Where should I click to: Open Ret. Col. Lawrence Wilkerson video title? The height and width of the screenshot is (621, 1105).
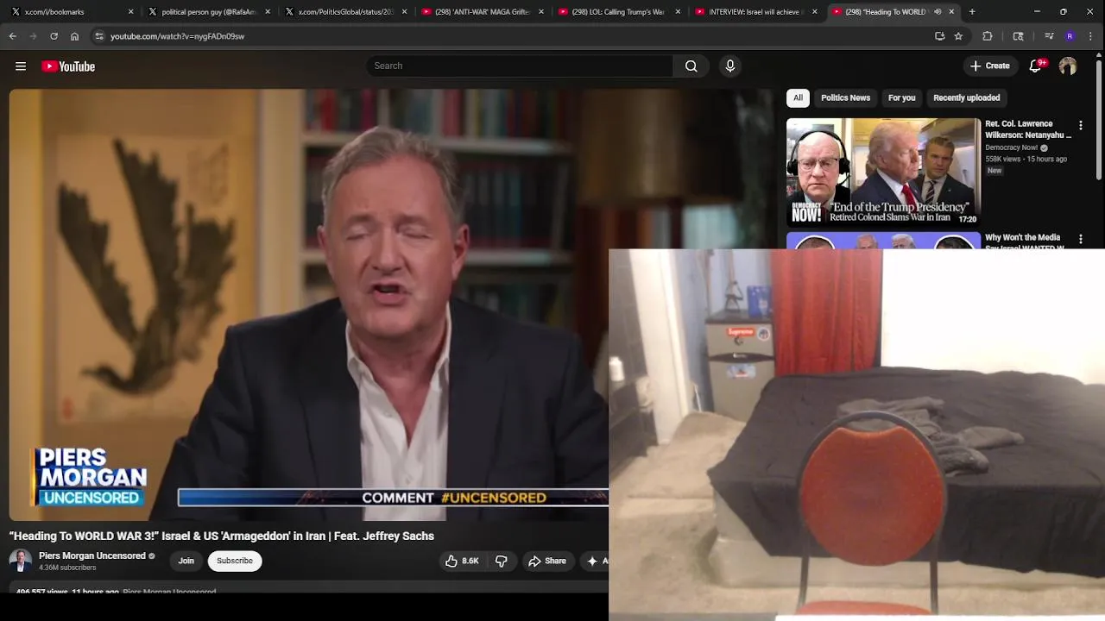(1028, 129)
